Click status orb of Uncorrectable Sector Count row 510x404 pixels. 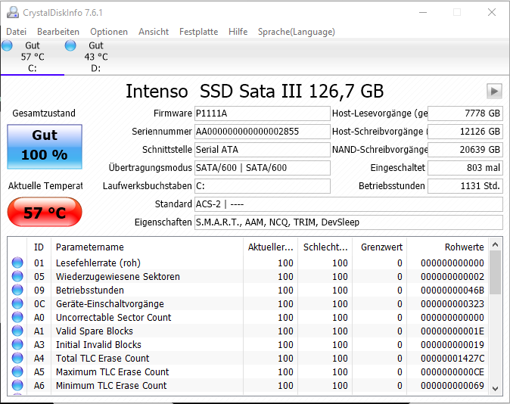[x=17, y=318]
